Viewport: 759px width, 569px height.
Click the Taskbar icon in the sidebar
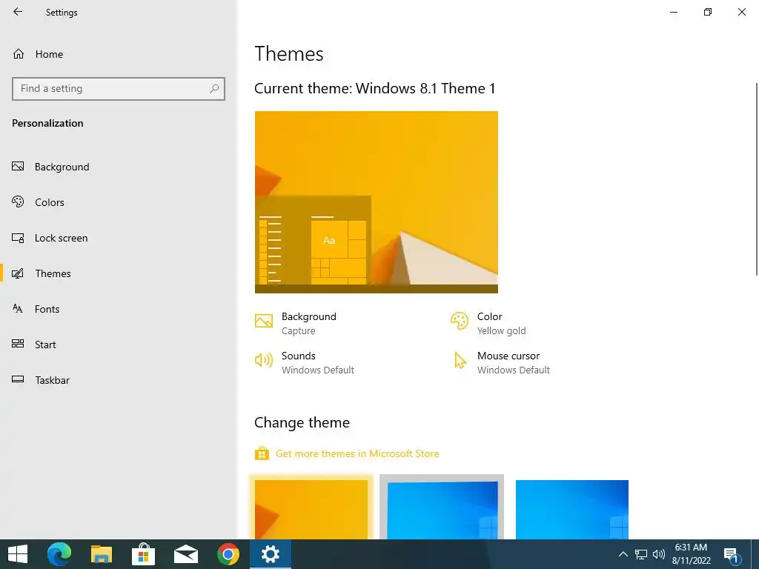pos(18,379)
